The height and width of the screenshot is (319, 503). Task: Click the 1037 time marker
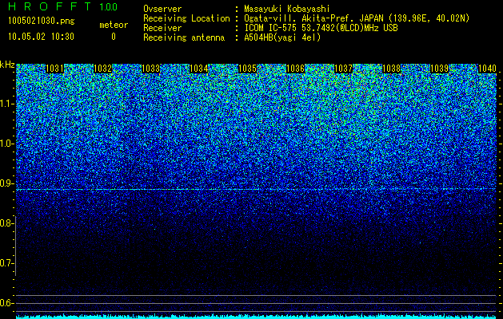click(x=344, y=69)
